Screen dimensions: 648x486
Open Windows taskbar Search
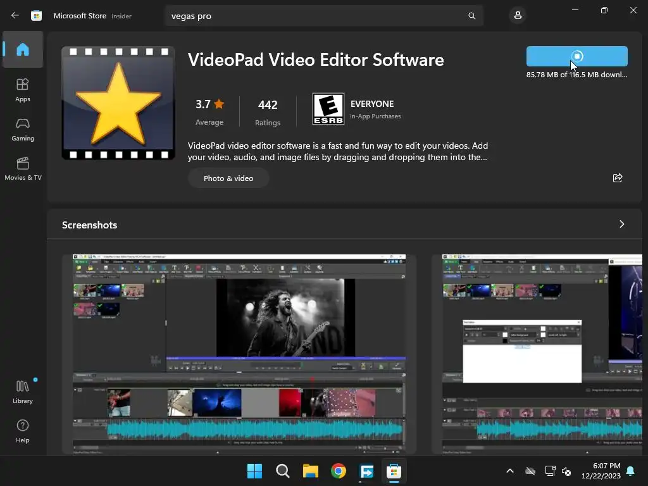tap(283, 471)
